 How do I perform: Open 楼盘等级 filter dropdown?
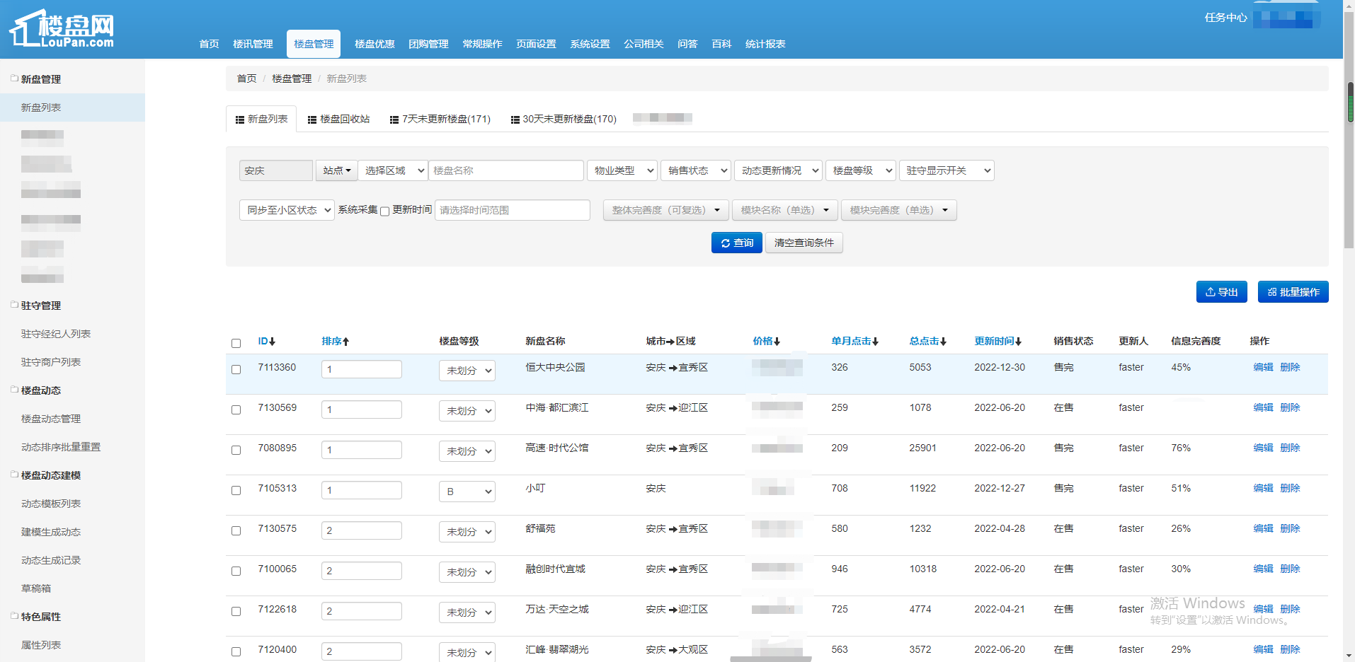click(x=861, y=170)
